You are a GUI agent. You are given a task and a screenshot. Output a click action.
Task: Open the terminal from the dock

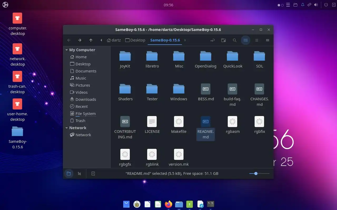(x=211, y=204)
